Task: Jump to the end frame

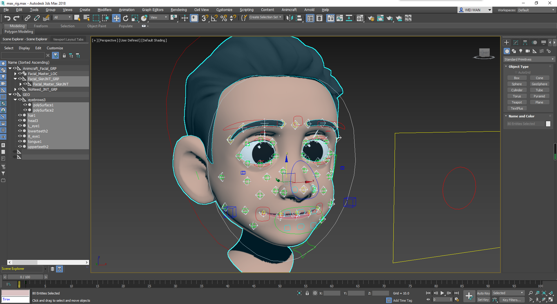Action: point(457,293)
